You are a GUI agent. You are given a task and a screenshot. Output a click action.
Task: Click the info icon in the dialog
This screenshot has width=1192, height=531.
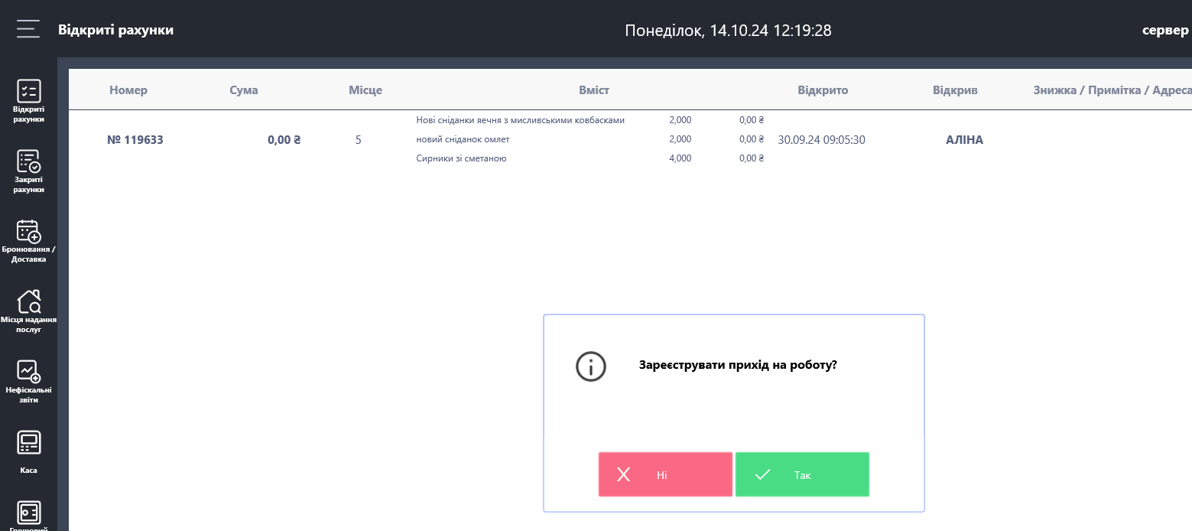pos(590,366)
